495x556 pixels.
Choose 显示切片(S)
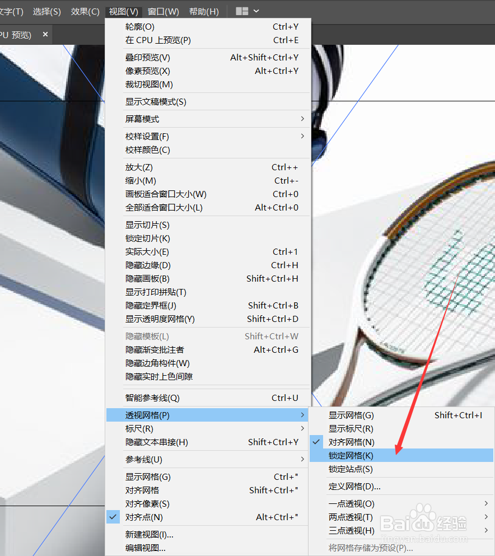tap(208, 225)
